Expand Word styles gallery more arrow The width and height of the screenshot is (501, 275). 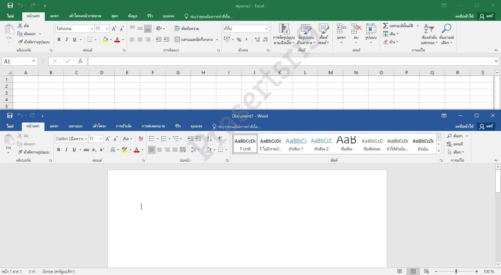point(439,151)
